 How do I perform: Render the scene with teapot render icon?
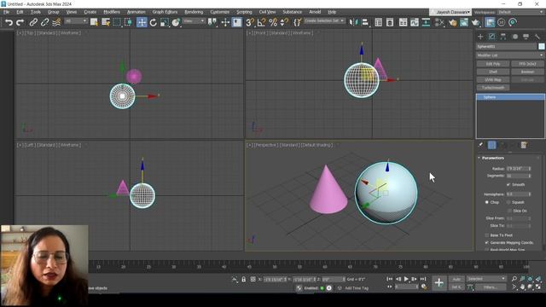[476, 23]
